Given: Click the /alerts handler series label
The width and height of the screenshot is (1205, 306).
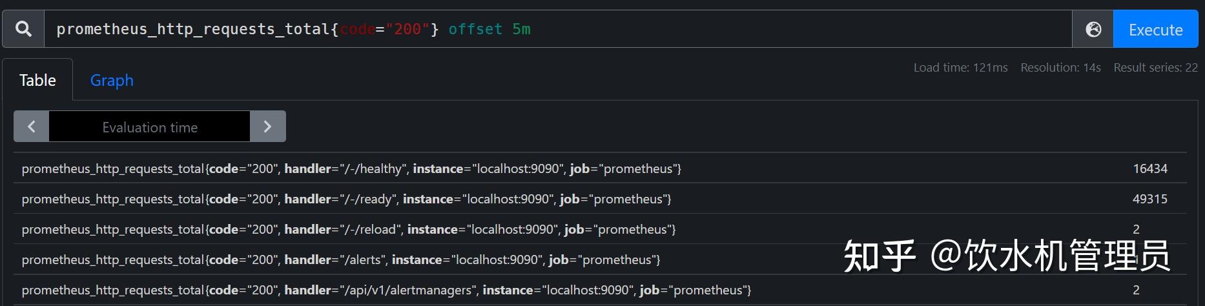Looking at the screenshot, I should coord(341,260).
